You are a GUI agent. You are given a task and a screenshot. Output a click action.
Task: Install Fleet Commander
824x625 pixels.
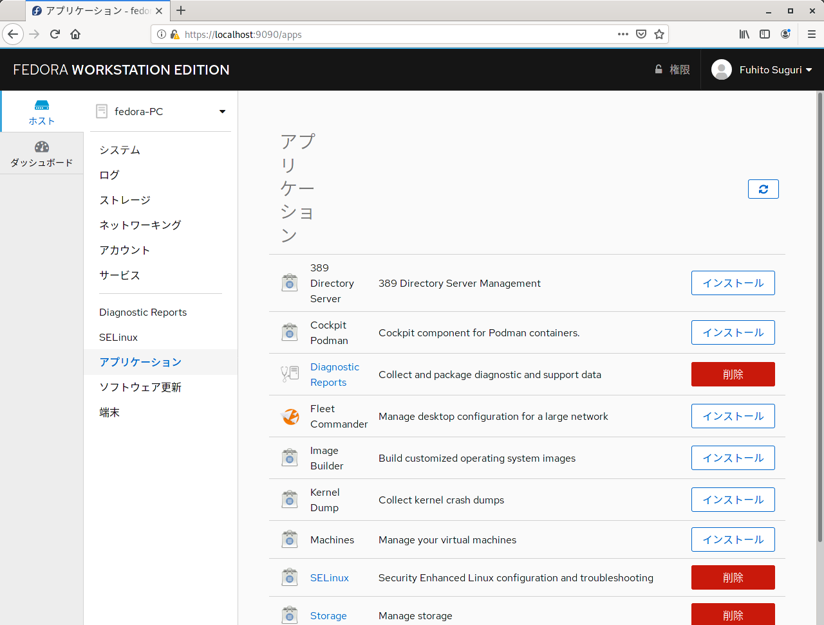(733, 416)
